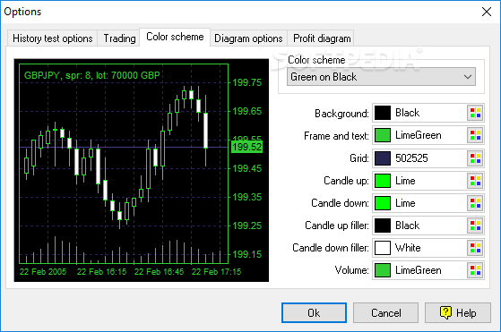Image resolution: width=501 pixels, height=332 pixels.
Task: Click the 22 Feb 16:45 time label
Action: pos(159,272)
